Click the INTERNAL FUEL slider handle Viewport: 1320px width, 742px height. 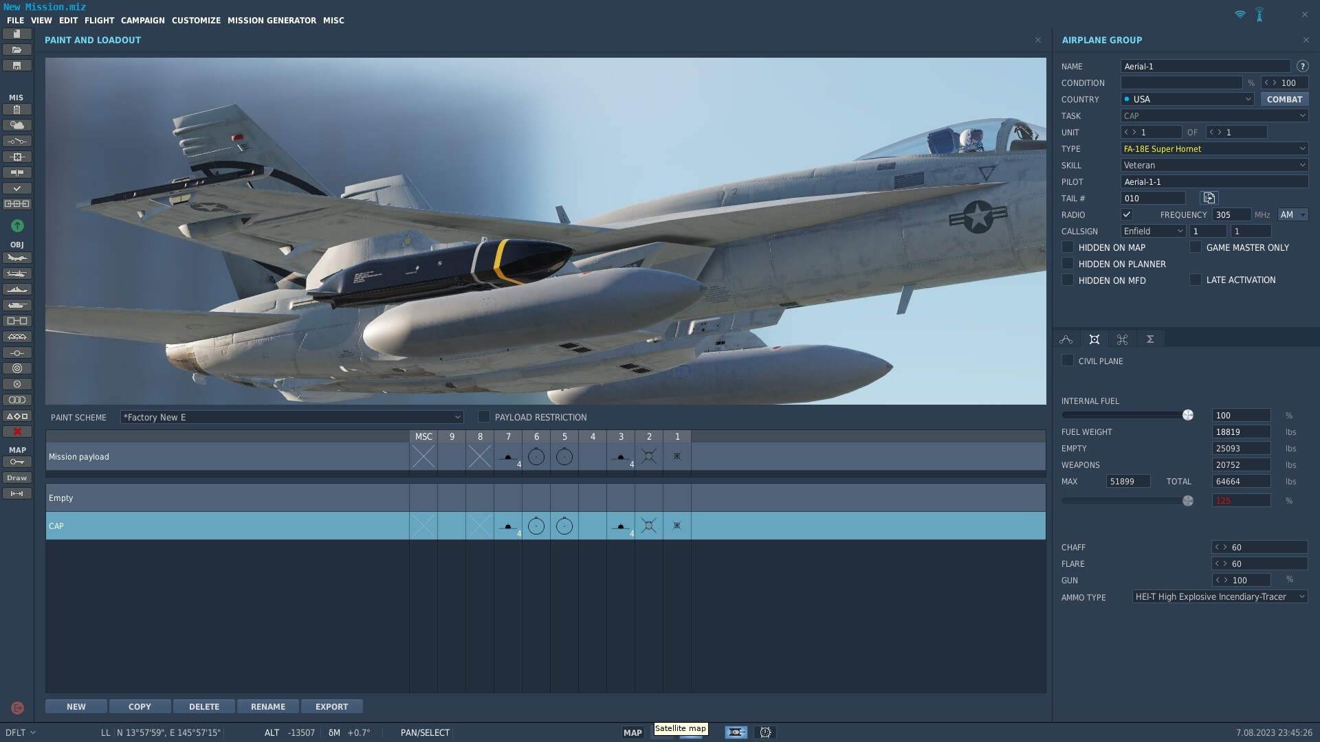coord(1188,415)
